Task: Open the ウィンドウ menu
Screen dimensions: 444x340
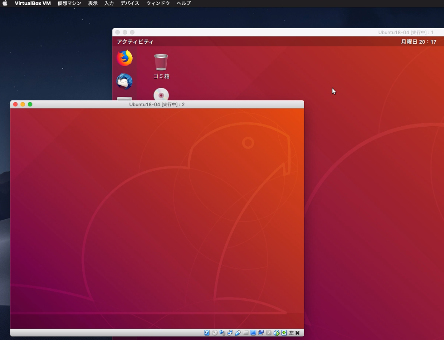Action: coord(158,4)
